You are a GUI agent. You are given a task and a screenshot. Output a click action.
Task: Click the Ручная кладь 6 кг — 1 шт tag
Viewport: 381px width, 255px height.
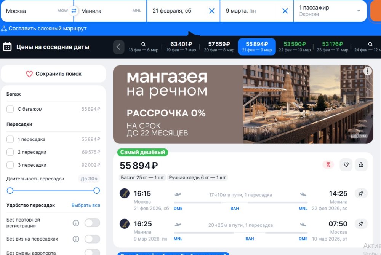click(x=197, y=178)
